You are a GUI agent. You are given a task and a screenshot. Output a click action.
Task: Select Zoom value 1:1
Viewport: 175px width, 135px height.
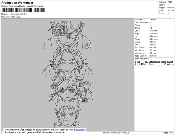169,13
